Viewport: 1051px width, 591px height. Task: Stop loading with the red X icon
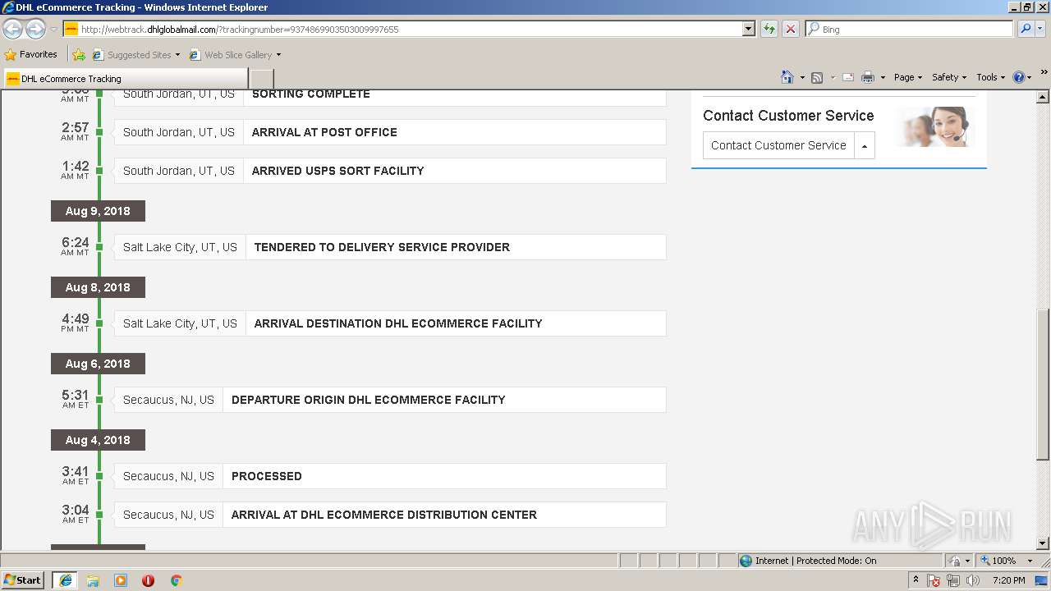tap(790, 29)
